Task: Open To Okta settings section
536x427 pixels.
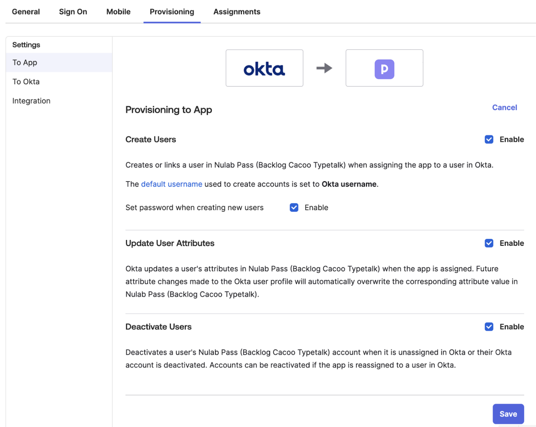Action: click(26, 82)
